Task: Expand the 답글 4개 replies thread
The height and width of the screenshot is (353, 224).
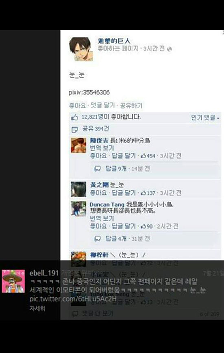Action: point(116,239)
